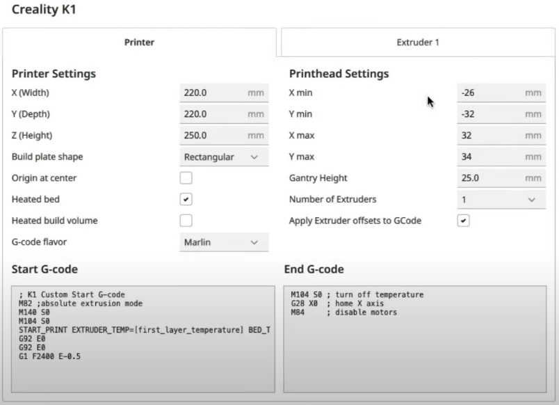Click the Creality K1 title text
Viewport: 559px width, 405px height.
point(44,9)
